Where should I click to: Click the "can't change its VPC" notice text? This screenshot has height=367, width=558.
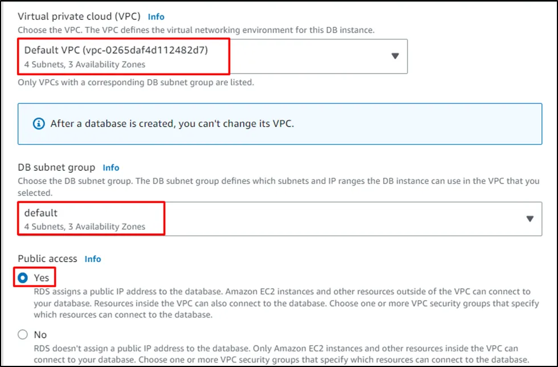pyautogui.click(x=172, y=124)
